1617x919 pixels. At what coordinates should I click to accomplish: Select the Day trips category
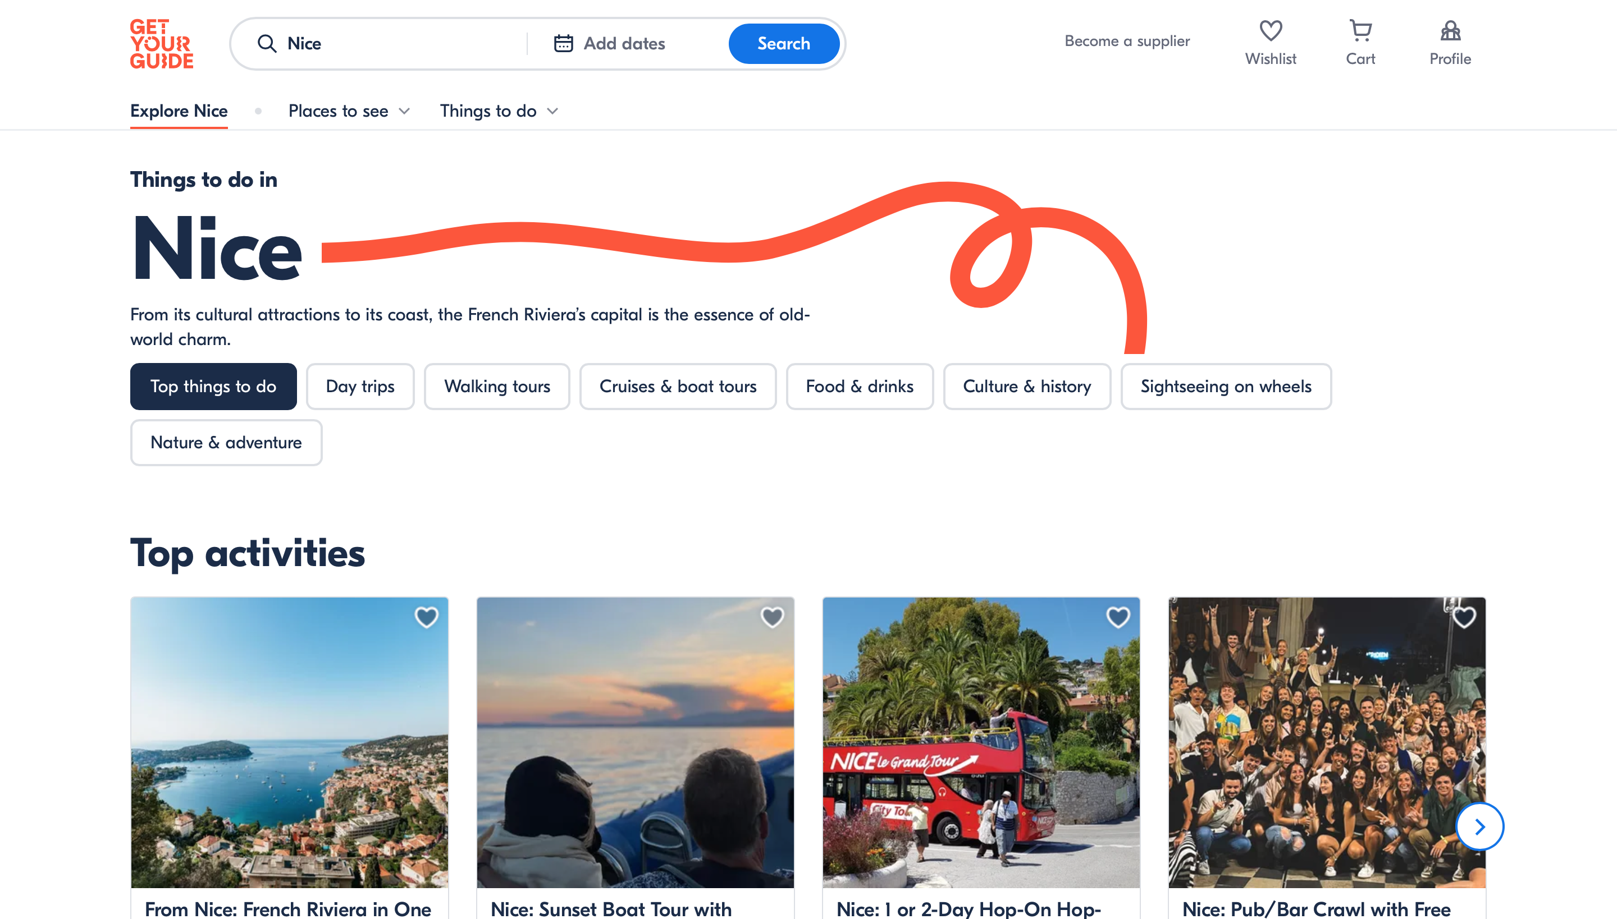[x=360, y=386]
